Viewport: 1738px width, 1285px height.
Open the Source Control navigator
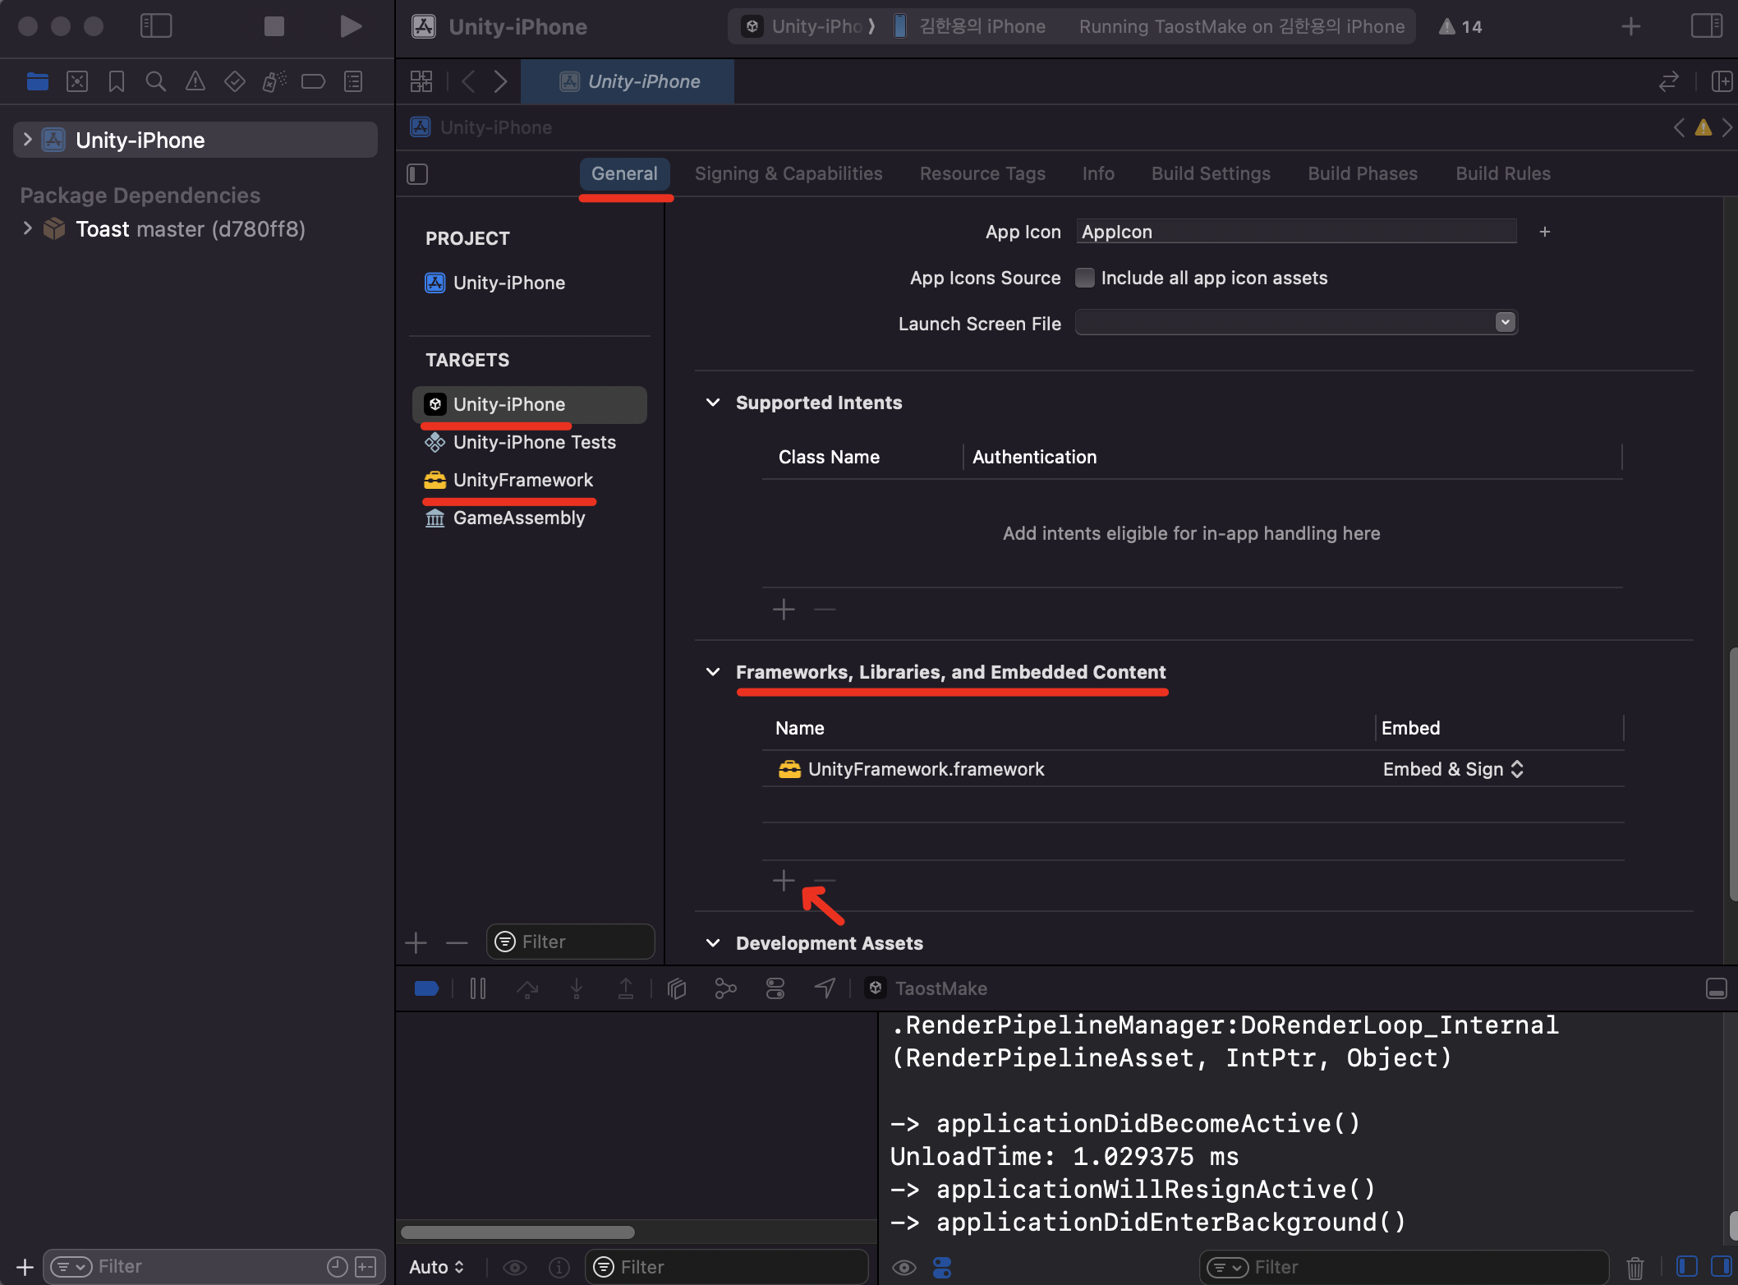77,81
